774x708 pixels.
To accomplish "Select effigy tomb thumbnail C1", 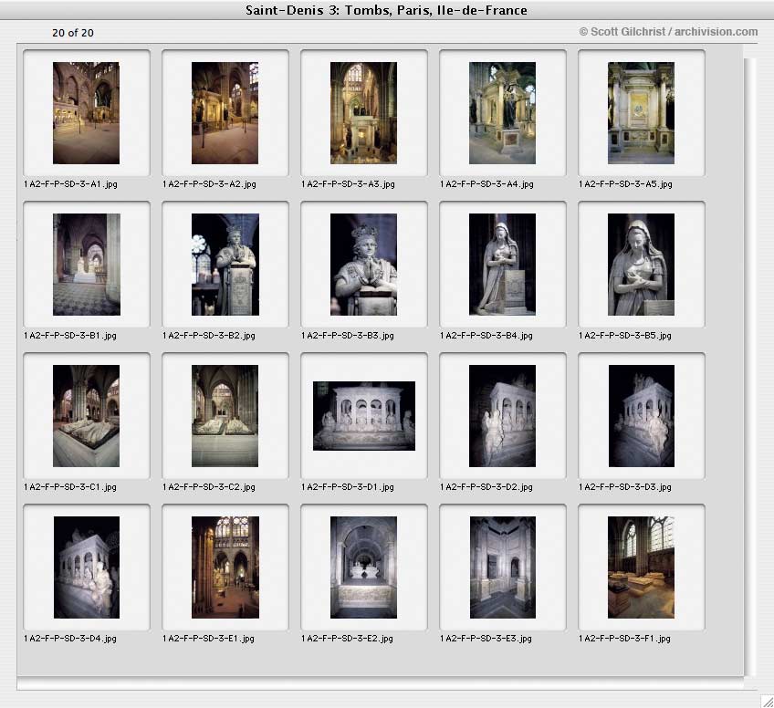I will [87, 416].
